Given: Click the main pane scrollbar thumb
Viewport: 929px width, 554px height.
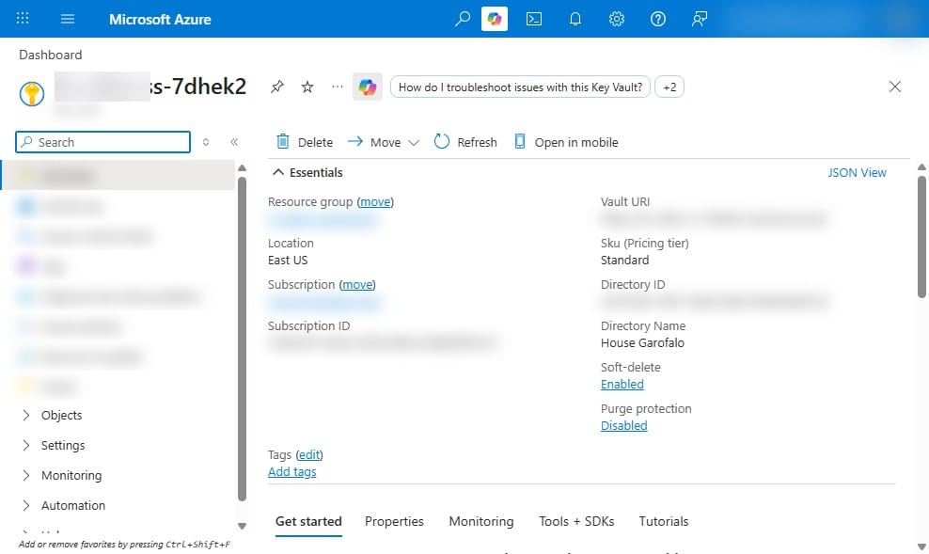Looking at the screenshot, I should click(x=921, y=237).
